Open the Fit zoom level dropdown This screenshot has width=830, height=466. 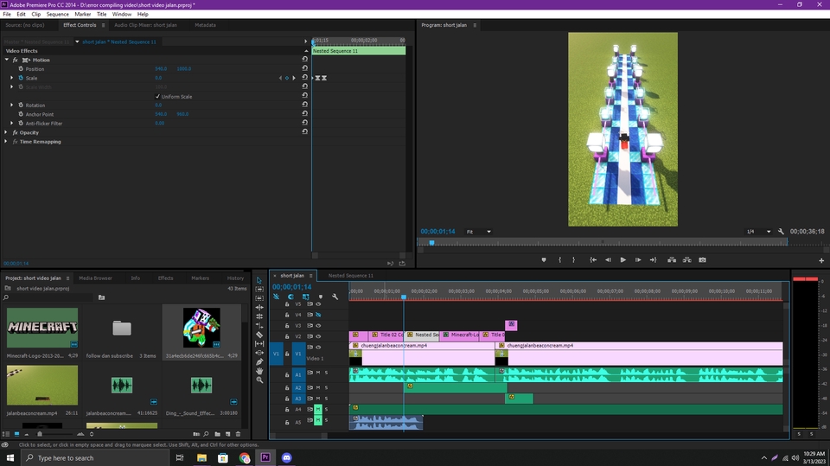(478, 232)
